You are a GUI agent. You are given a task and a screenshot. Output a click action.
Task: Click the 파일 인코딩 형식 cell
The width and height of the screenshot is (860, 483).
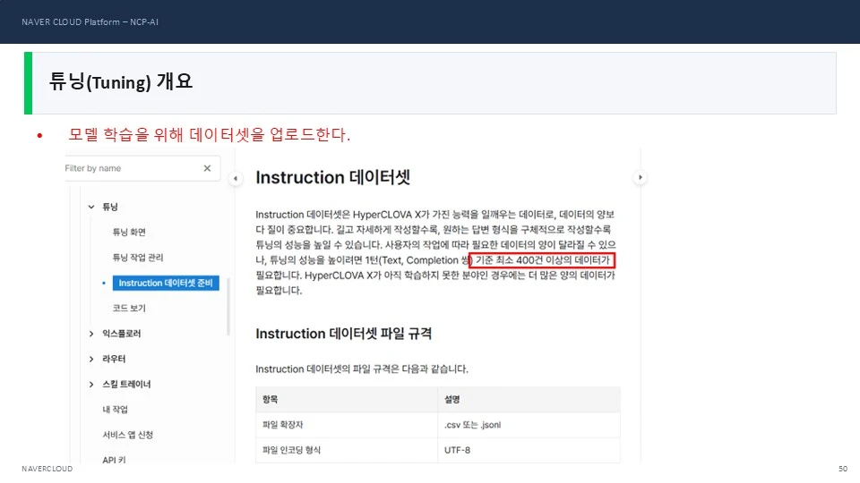pos(347,450)
